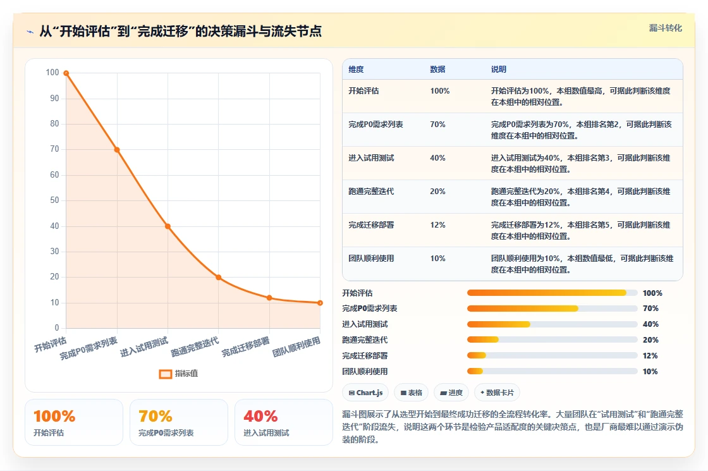The image size is (708, 471).
Task: Click the 70% value in the table
Action: 437,124
